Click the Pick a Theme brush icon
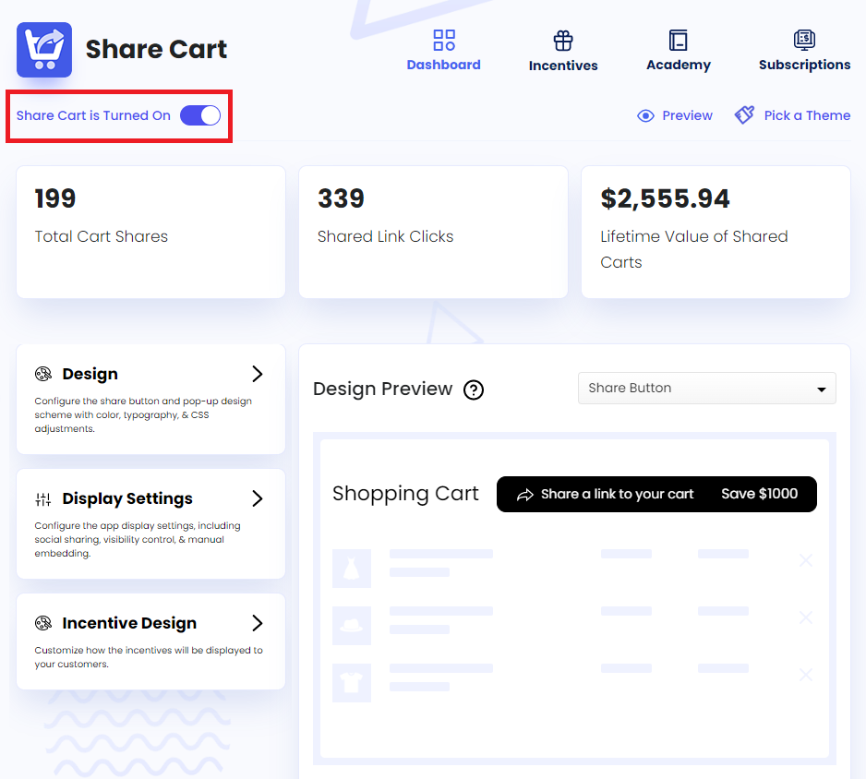This screenshot has width=866, height=779. 744,114
